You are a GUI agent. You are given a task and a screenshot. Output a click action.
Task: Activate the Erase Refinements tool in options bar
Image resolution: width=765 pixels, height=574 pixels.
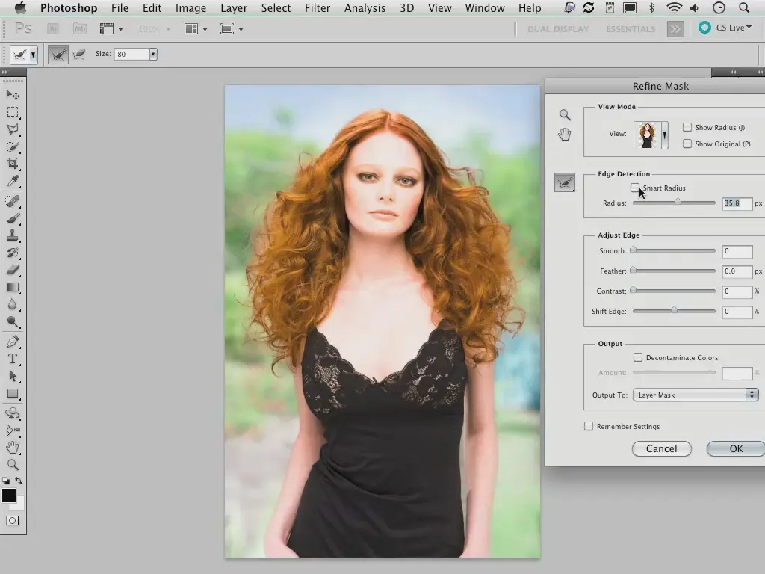point(78,55)
